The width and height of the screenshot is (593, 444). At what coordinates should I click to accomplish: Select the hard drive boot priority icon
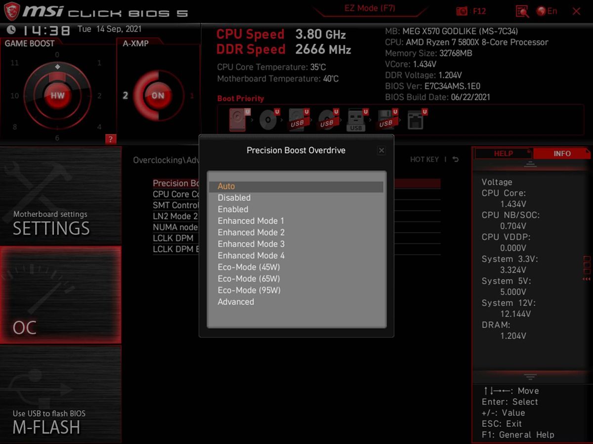(x=237, y=118)
